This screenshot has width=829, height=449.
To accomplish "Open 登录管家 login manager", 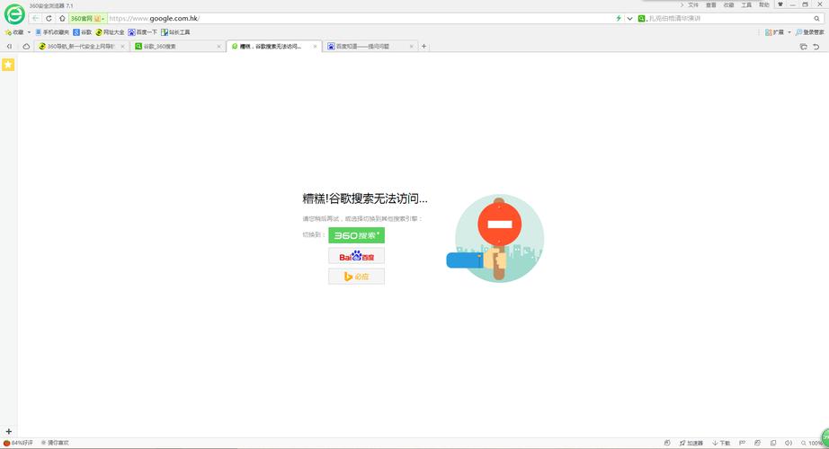I will tap(809, 32).
